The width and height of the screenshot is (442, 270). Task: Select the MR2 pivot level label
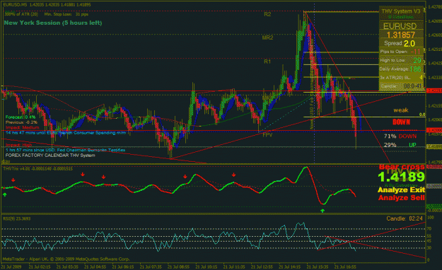click(x=267, y=37)
